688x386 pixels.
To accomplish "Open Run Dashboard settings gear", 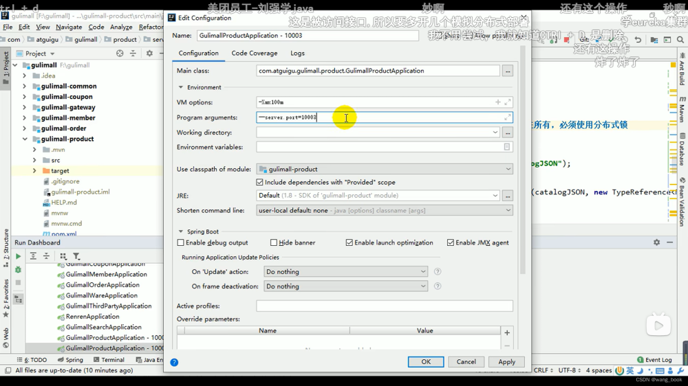I will (656, 242).
